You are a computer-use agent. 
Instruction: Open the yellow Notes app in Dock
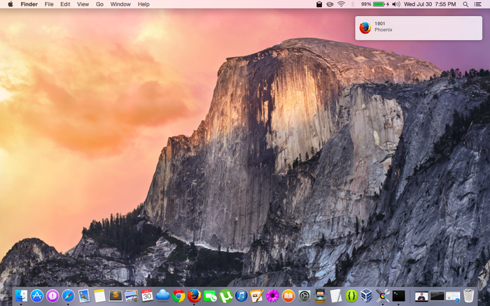click(x=99, y=296)
